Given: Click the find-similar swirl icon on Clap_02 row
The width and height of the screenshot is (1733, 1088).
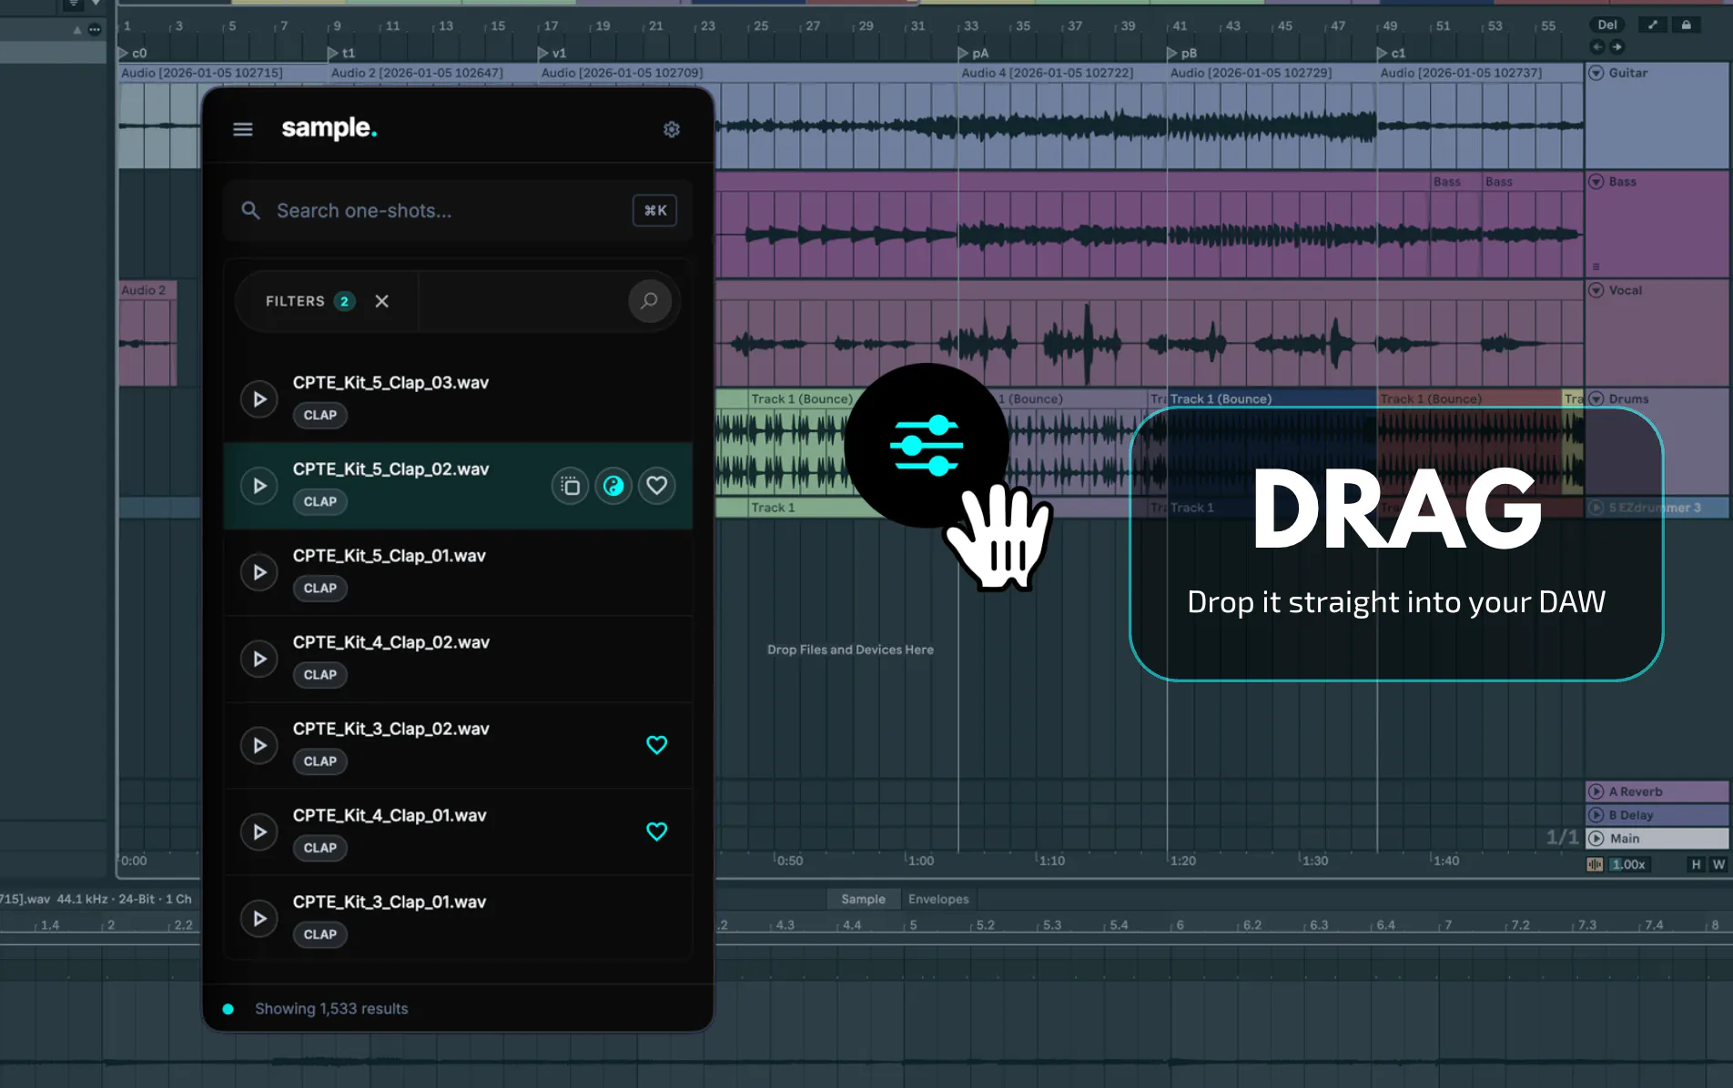Looking at the screenshot, I should pyautogui.click(x=613, y=486).
